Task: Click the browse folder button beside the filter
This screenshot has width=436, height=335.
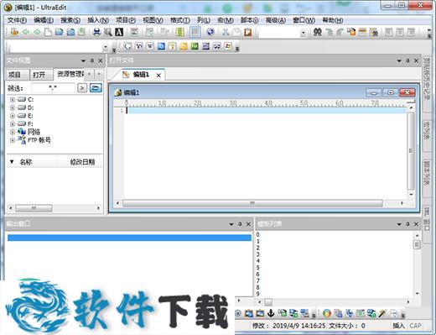Action: point(96,88)
